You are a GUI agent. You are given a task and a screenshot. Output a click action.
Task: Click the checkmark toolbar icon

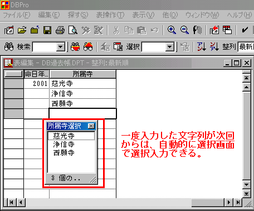(x=245, y=30)
